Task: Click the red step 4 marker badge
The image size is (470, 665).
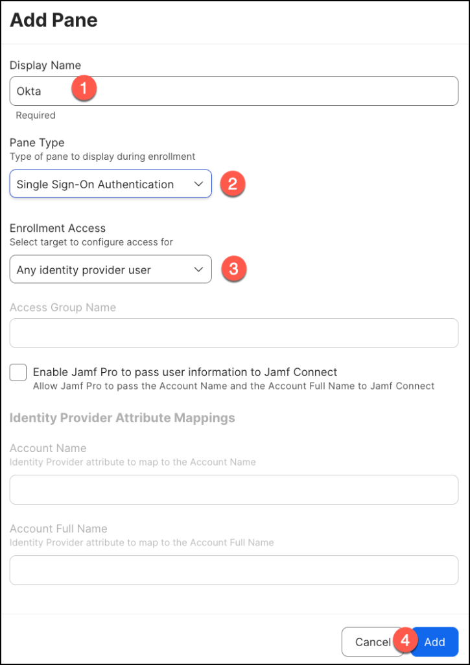Action: 405,640
